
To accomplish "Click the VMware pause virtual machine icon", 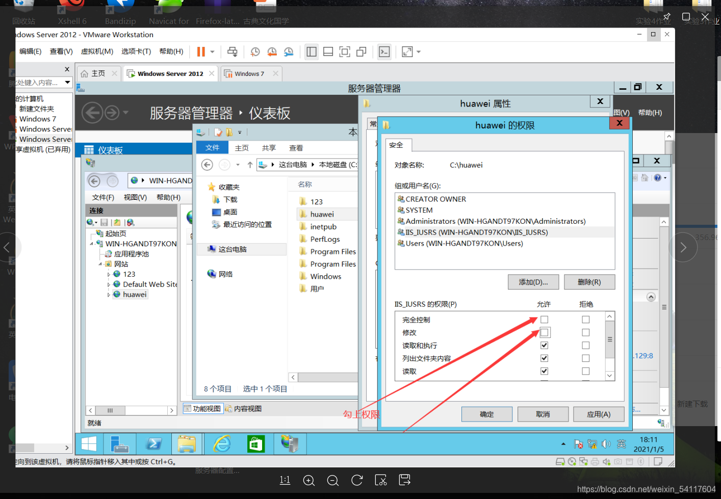I will pos(201,51).
